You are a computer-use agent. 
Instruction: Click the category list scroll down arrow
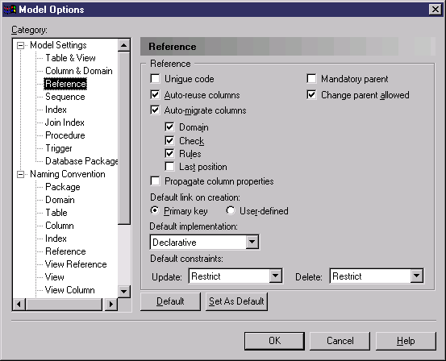tap(124, 291)
